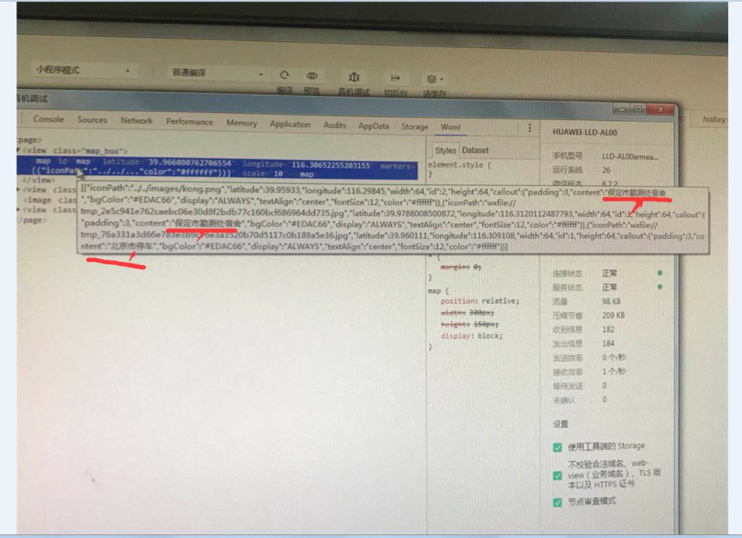
Task: Switch to the Wxml tab
Action: [x=450, y=127]
